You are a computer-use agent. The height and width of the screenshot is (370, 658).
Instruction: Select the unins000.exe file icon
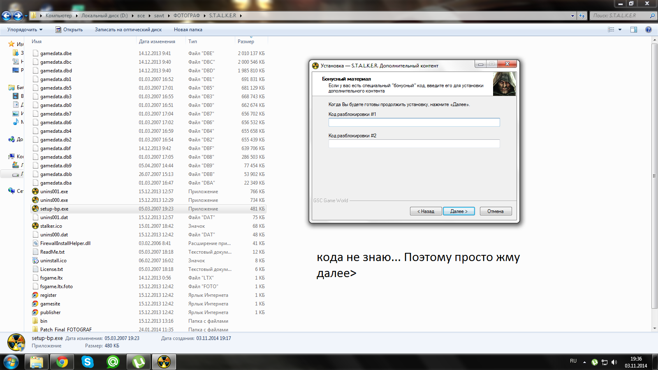(x=35, y=200)
